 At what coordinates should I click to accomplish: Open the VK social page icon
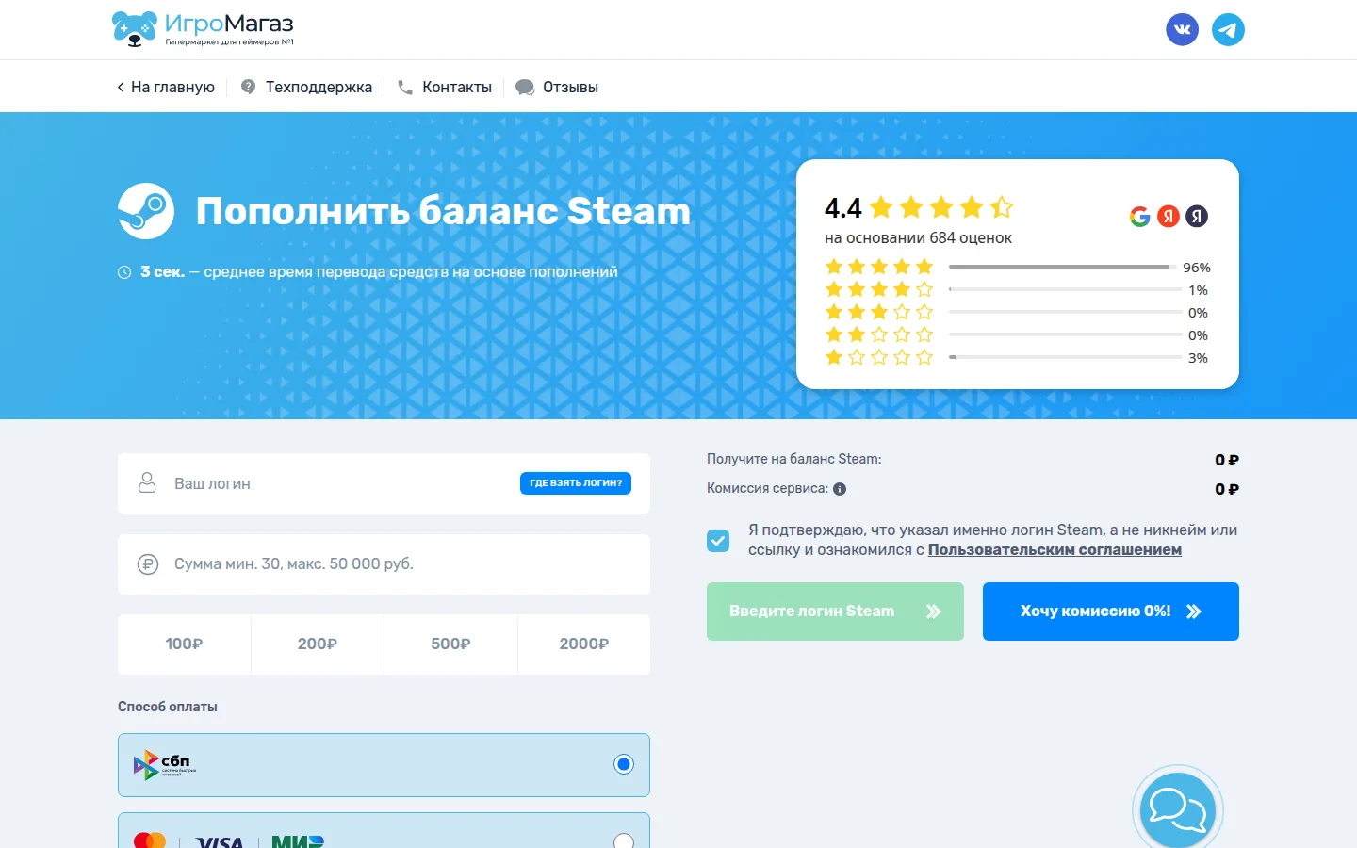point(1183,29)
